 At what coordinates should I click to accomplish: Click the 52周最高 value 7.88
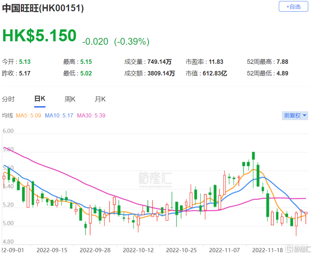click(282, 62)
